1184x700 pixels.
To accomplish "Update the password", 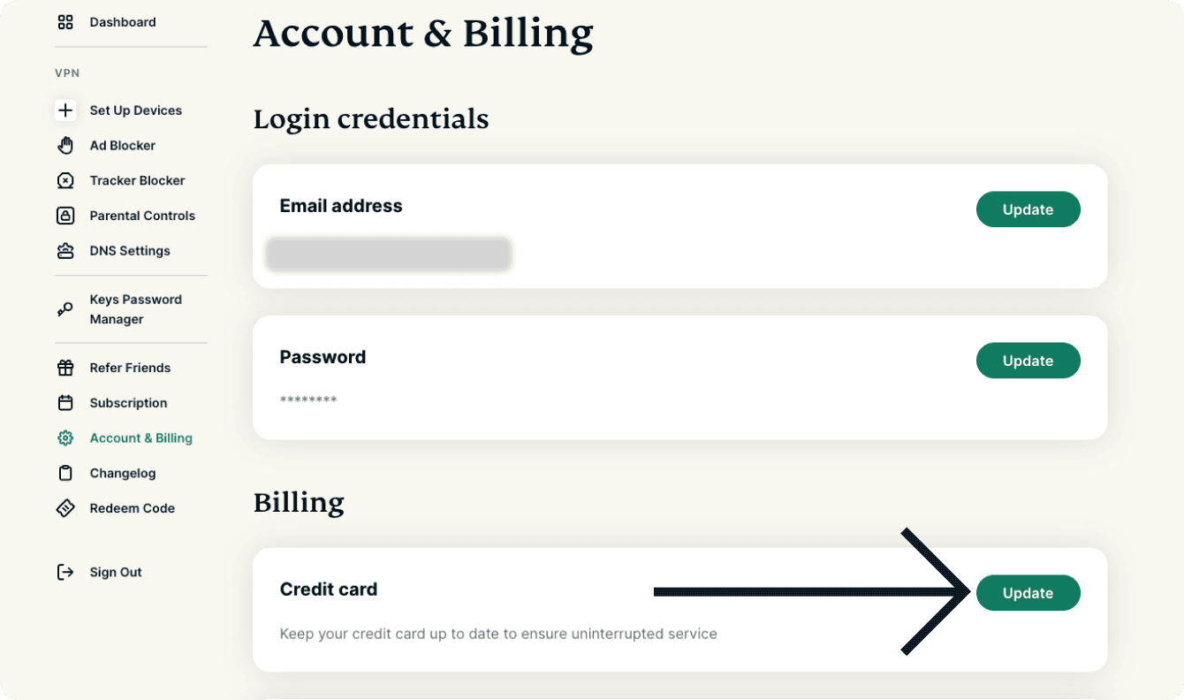I will click(1028, 361).
